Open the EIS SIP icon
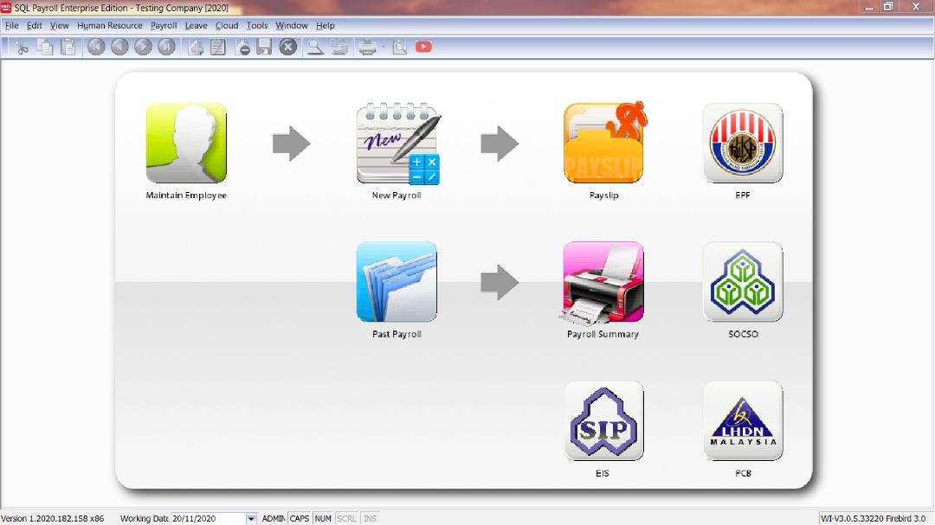This screenshot has width=935, height=525. click(603, 420)
